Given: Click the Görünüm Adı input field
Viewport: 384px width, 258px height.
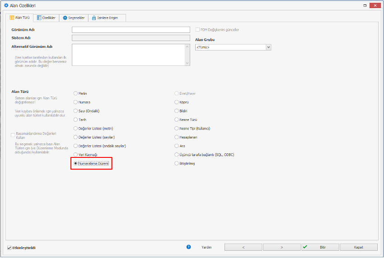Looking at the screenshot, I should (131, 30).
